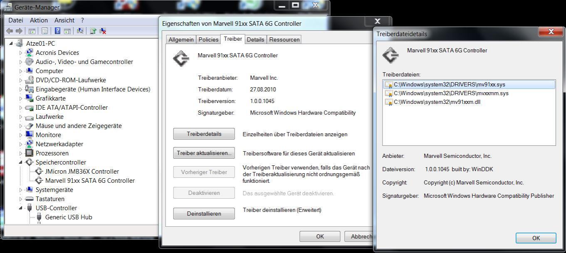
Task: Select the IDE ATA/ATAPI-Controller icon
Action: (29, 107)
